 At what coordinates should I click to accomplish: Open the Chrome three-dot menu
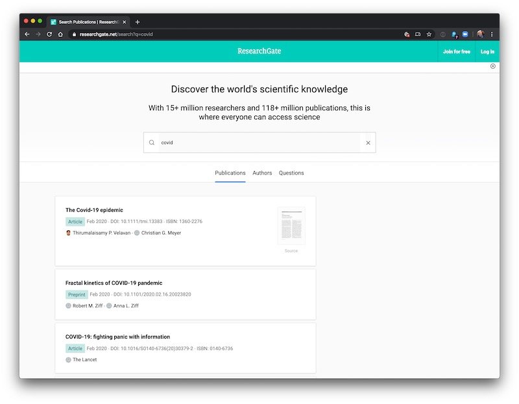[x=492, y=34]
